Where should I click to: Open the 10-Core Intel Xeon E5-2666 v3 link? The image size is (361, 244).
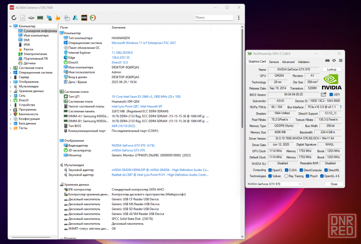coord(146,97)
